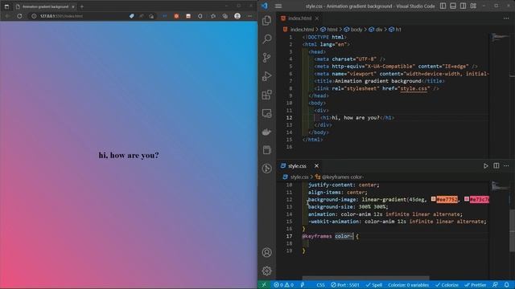Viewport: 515px width, 289px height.
Task: Open the browser tab actions menu icon
Action: point(6,6)
